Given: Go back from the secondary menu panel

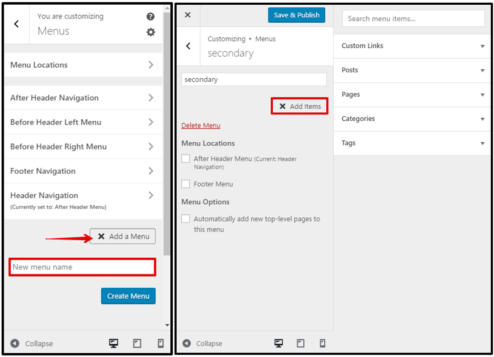Looking at the screenshot, I should pyautogui.click(x=188, y=46).
